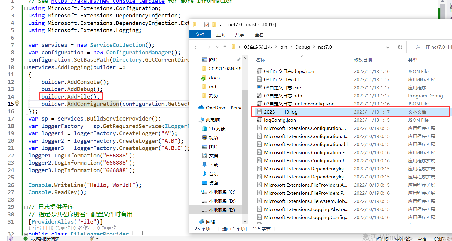Expand the FileLoggerProvider class on line 32
452x241 pixels.
26,234
